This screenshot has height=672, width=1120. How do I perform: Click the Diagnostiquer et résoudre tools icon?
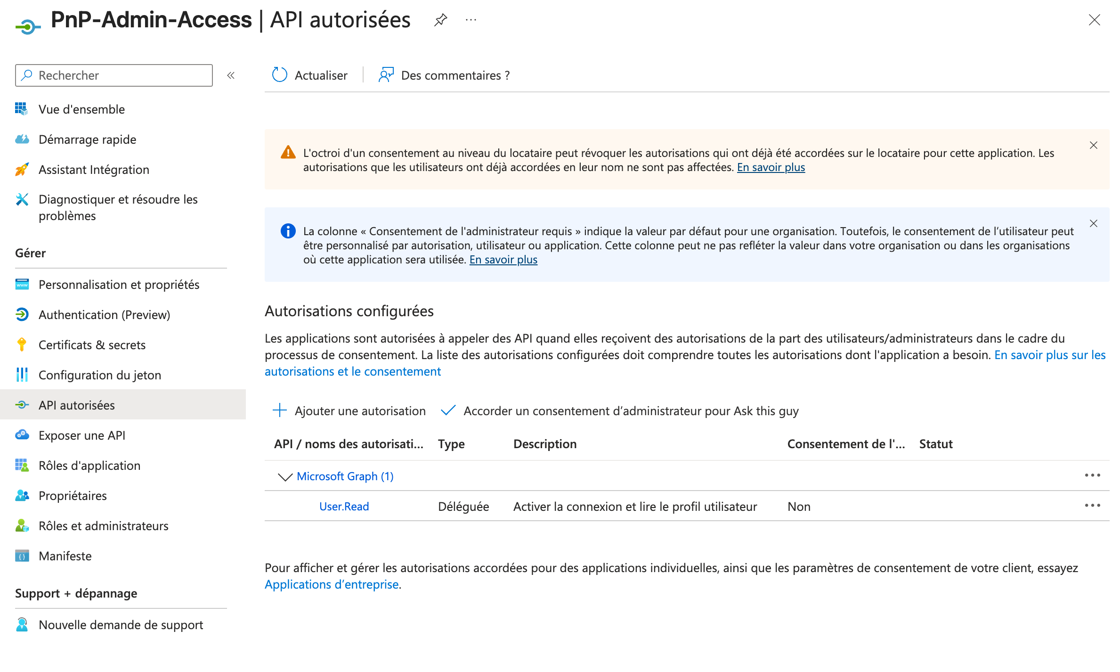(22, 199)
